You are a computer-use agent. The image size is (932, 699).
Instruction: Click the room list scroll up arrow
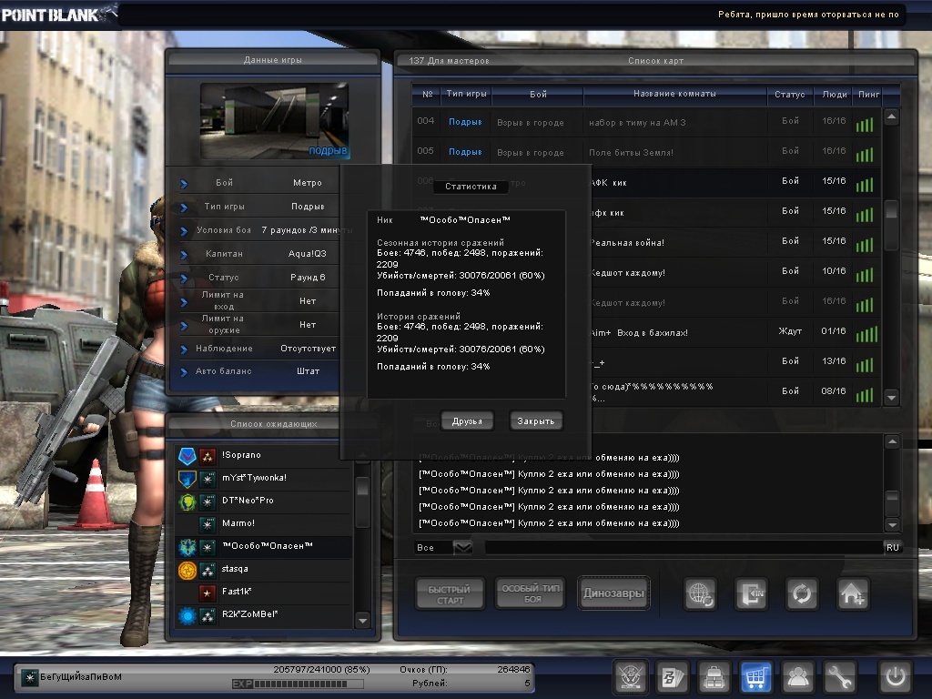[x=892, y=116]
